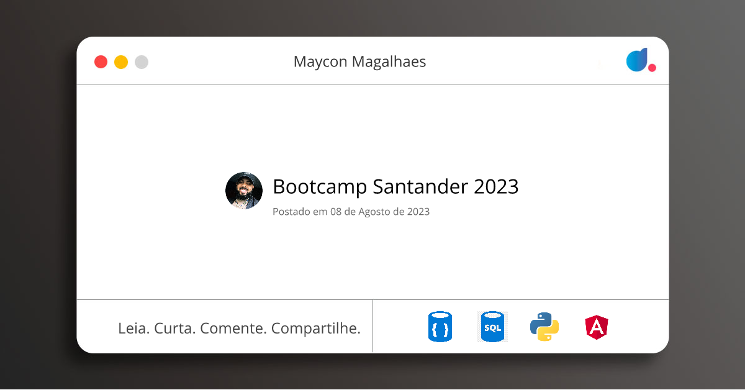The image size is (745, 390).
Task: Toggle the red traffic-light window control
Action: pyautogui.click(x=101, y=61)
